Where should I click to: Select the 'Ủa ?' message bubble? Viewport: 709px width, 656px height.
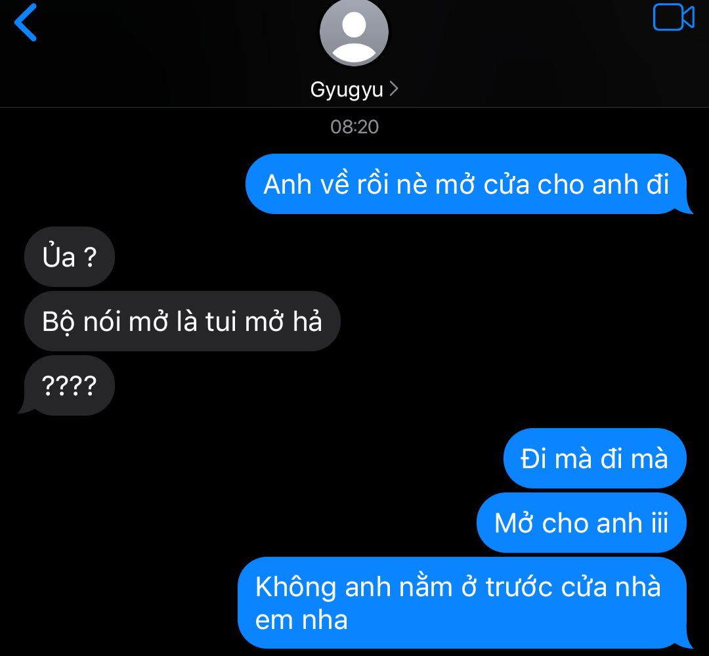pos(70,257)
